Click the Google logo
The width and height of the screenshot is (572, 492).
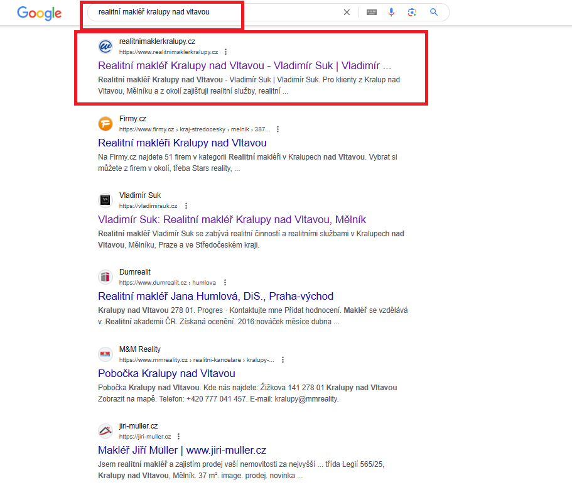[39, 13]
